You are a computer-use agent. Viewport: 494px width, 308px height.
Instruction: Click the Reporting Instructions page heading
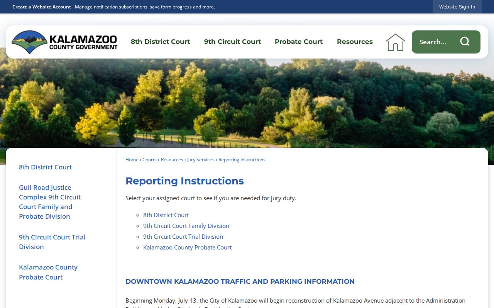click(x=184, y=181)
